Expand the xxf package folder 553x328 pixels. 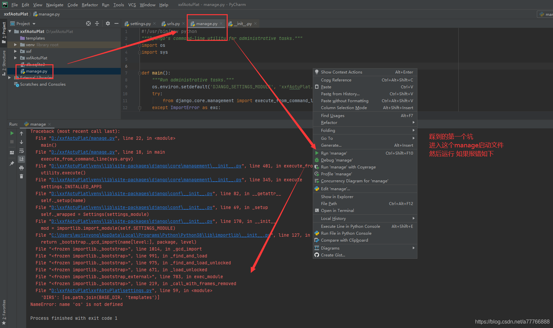(x=15, y=51)
